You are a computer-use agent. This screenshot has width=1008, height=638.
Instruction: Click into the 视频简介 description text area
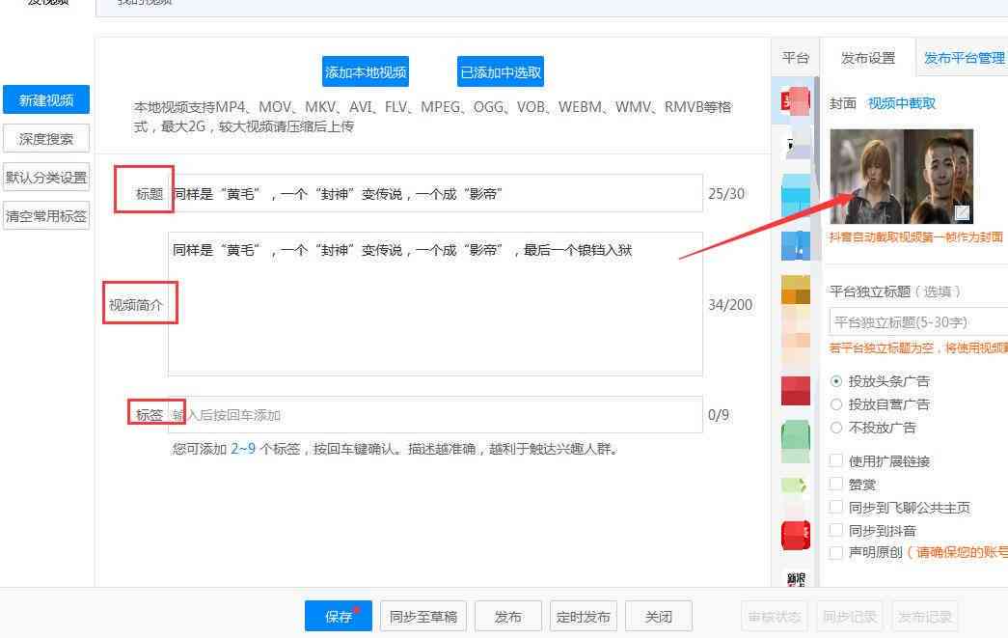pyautogui.click(x=436, y=304)
